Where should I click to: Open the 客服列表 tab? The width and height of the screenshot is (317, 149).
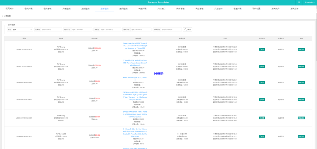[x=237, y=9]
